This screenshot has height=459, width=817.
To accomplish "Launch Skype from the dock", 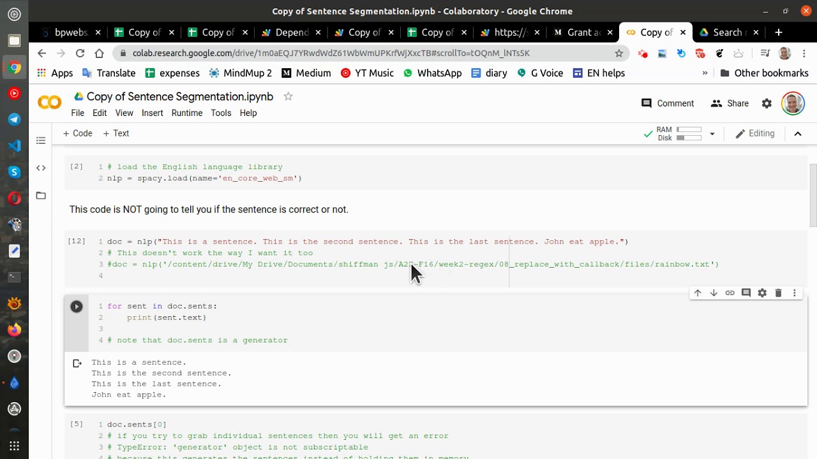I will point(14,171).
